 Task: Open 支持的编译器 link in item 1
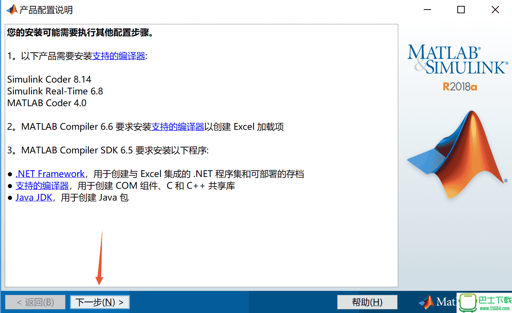coord(119,56)
